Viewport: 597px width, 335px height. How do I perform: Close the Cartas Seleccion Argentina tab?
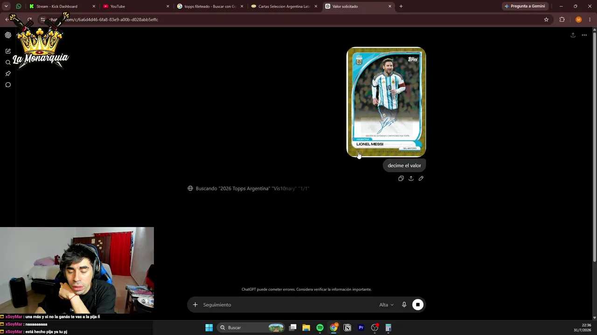(x=316, y=7)
